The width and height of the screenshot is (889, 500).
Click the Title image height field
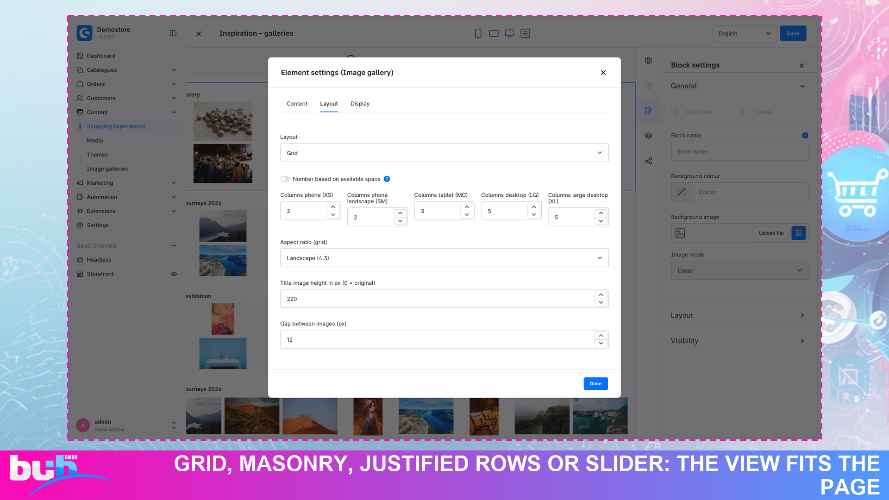point(437,299)
